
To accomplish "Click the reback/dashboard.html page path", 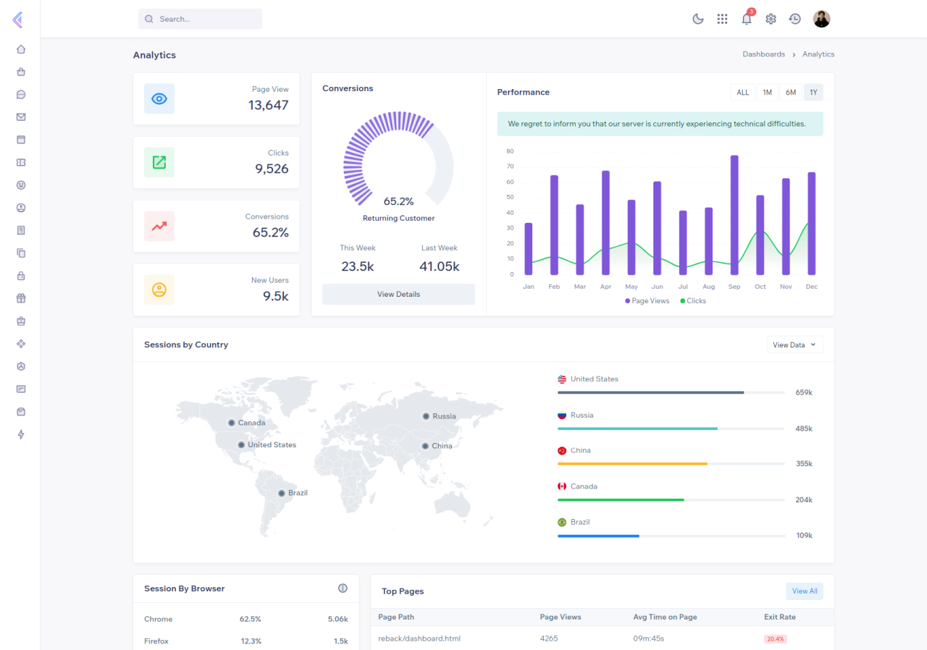I will (x=419, y=638).
